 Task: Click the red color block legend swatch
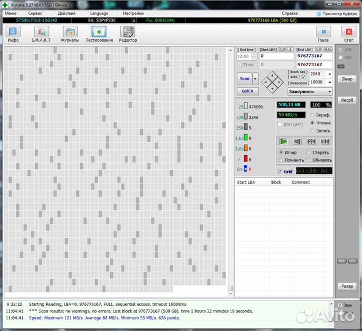(x=245, y=159)
